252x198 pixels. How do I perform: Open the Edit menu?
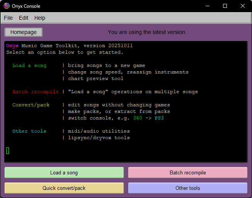click(24, 18)
